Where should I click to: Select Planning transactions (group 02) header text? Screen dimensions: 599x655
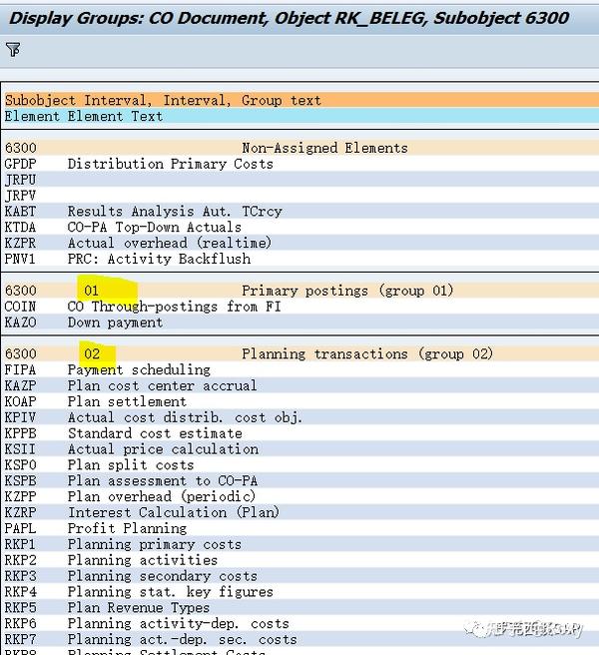coord(367,354)
